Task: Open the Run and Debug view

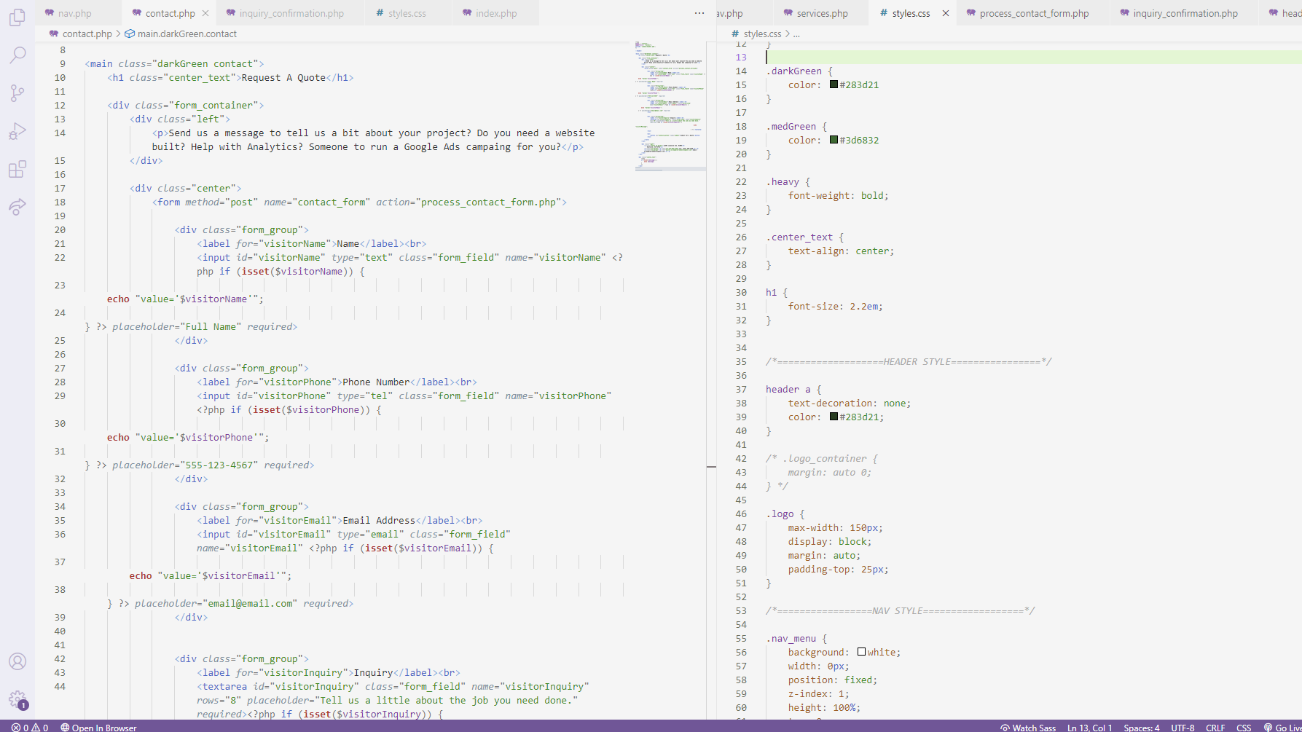Action: [17, 131]
